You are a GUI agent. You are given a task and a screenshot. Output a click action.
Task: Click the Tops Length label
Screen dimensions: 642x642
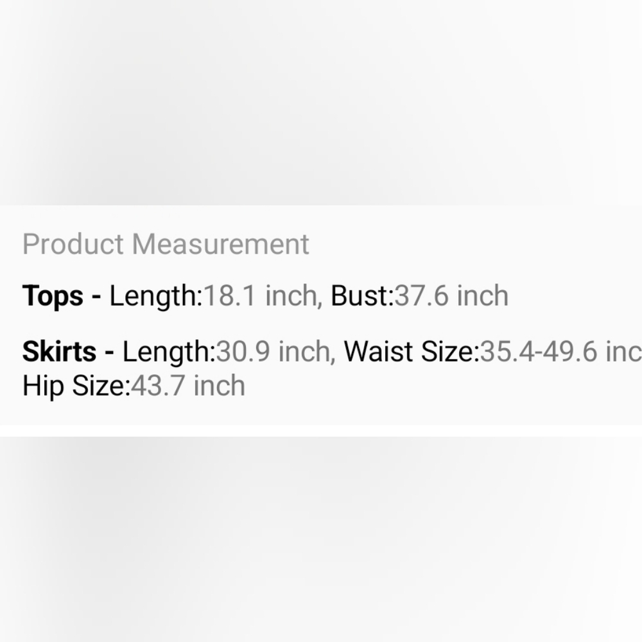(156, 297)
